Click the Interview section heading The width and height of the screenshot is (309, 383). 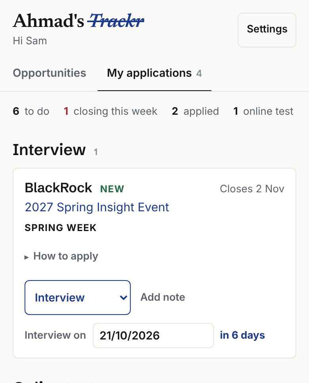[x=49, y=150]
